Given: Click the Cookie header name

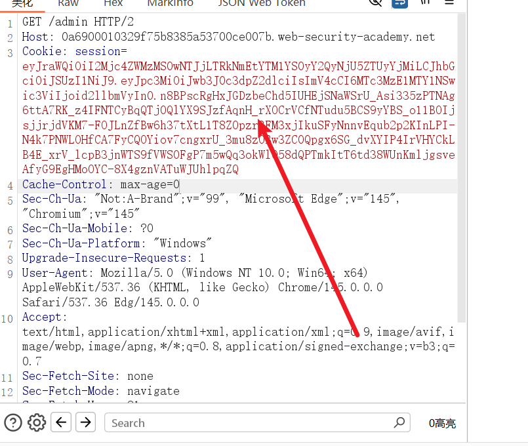Looking at the screenshot, I should 44,51.
